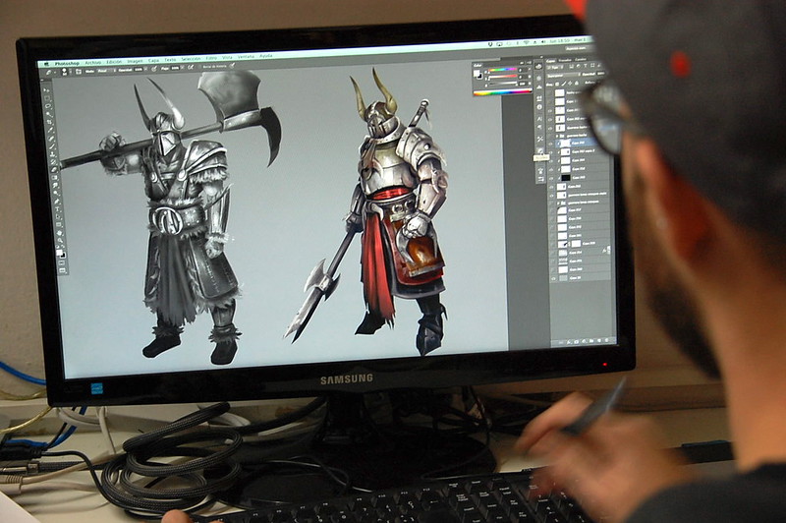The height and width of the screenshot is (523, 786).
Task: Enable the airbrush icon beside Flujo
Action: click(191, 67)
